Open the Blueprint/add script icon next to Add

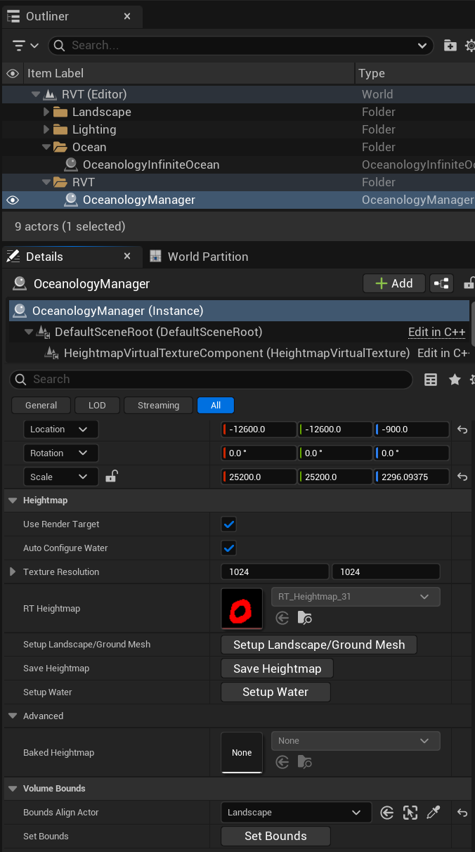pyautogui.click(x=441, y=283)
